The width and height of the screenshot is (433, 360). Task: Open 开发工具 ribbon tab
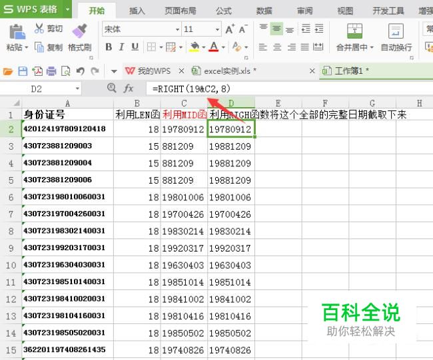point(388,11)
